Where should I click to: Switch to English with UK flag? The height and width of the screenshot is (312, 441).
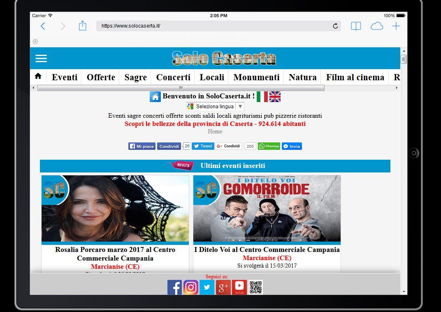275,96
